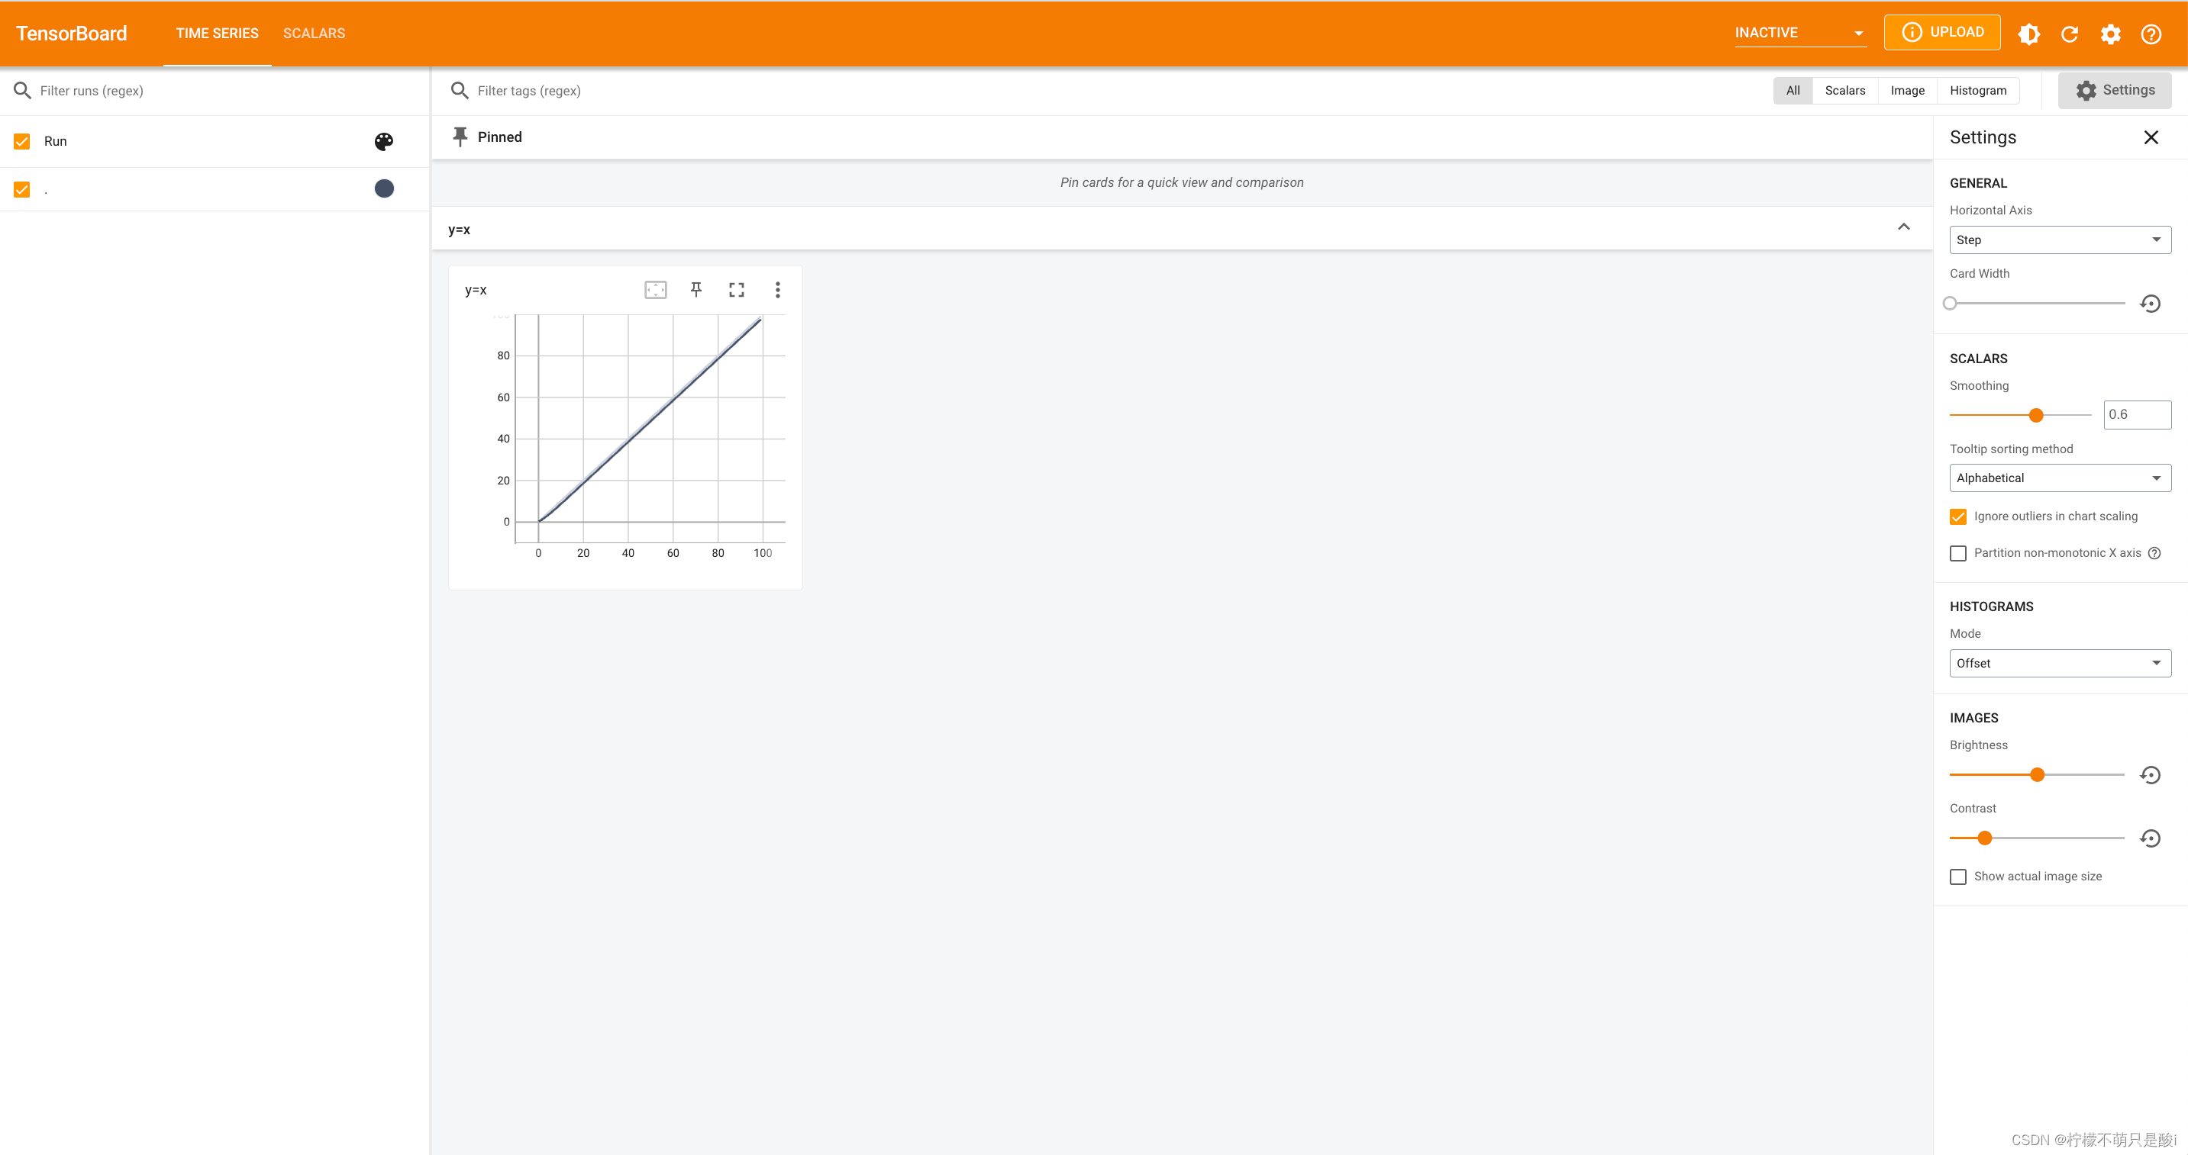2188x1155 pixels.
Task: Open more options menu on y=x card
Action: point(777,290)
